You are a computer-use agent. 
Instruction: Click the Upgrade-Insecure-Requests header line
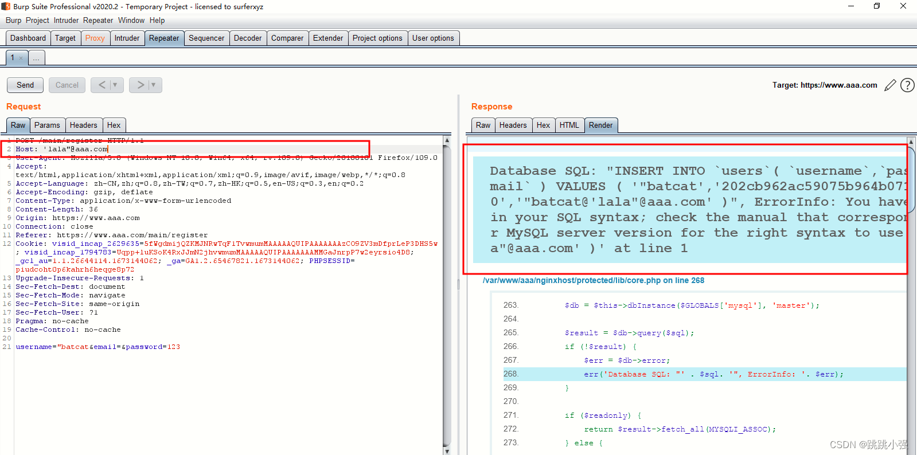pyautogui.click(x=80, y=278)
